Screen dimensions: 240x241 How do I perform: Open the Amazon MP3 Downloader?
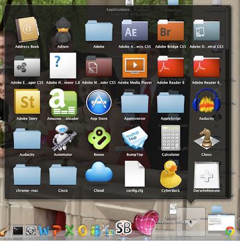tap(63, 102)
